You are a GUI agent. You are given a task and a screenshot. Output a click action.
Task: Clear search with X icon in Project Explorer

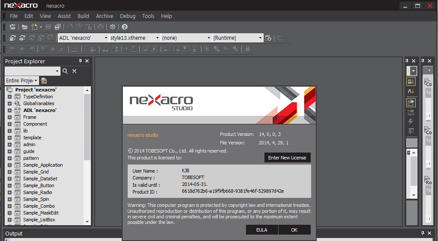click(74, 71)
